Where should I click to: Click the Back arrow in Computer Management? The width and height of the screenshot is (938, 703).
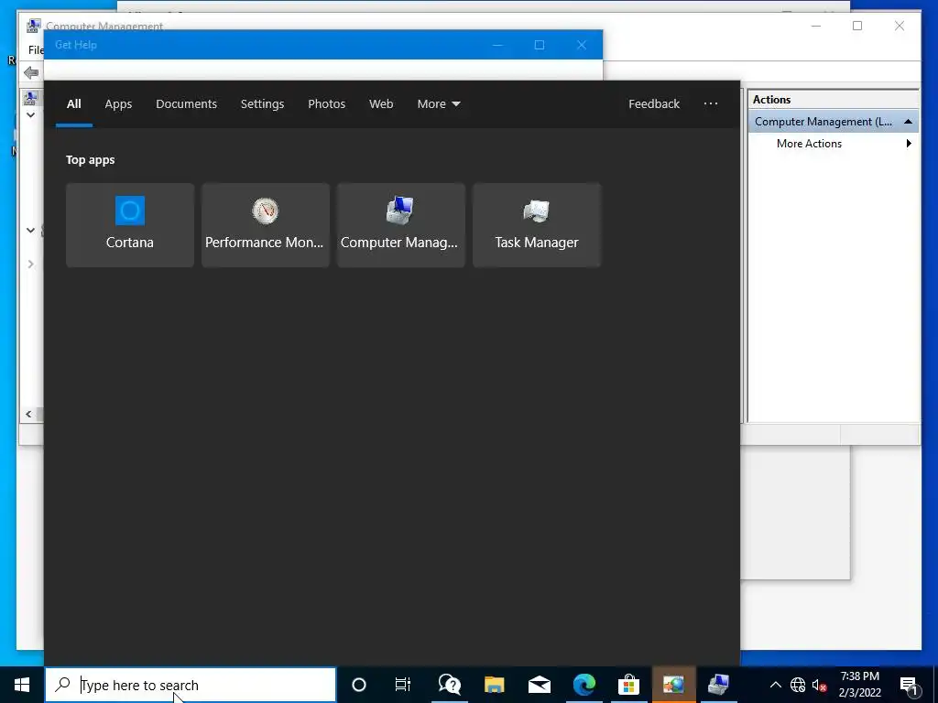point(31,73)
